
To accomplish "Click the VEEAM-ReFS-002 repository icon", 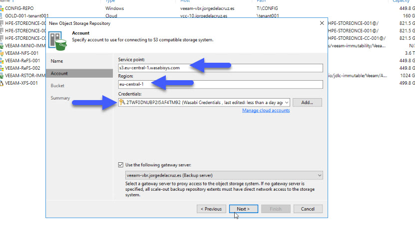I will click(1, 68).
